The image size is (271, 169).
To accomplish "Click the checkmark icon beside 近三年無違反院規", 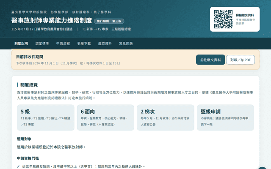I will click(18, 166).
